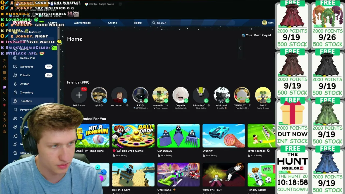Open the Friends (999) heading link
Image resolution: width=345 pixels, height=194 pixels.
coord(78,82)
